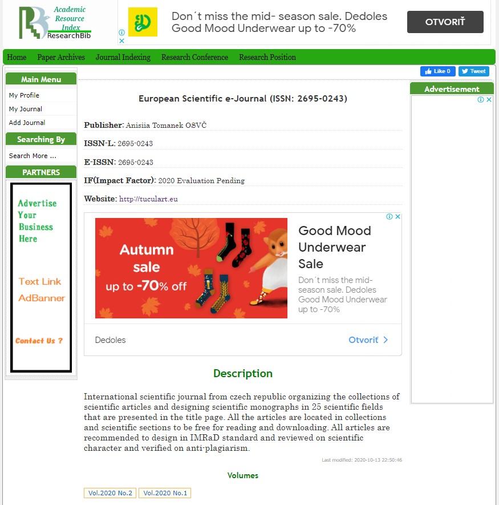Click the Searching By header

[41, 139]
